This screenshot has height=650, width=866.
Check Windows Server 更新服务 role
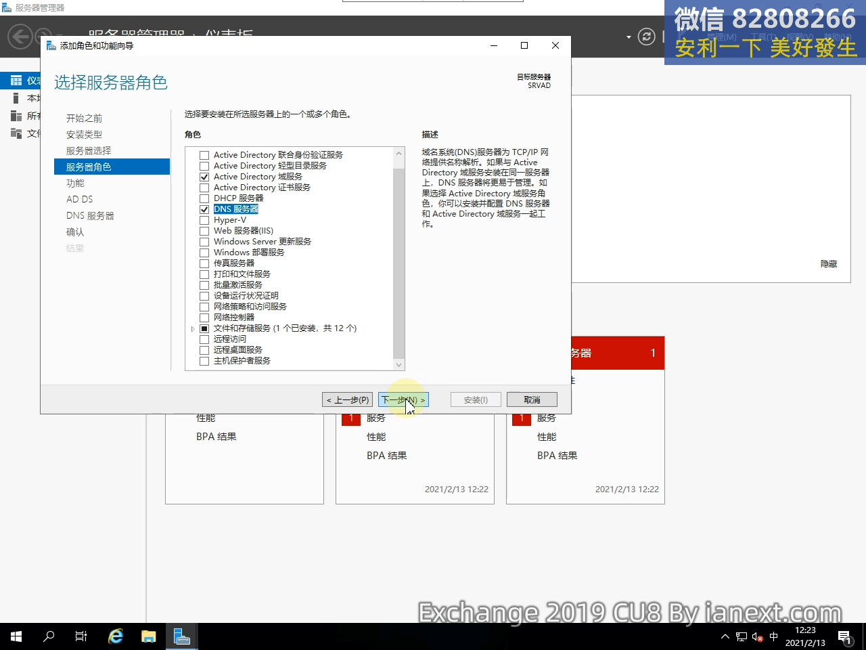click(x=204, y=242)
